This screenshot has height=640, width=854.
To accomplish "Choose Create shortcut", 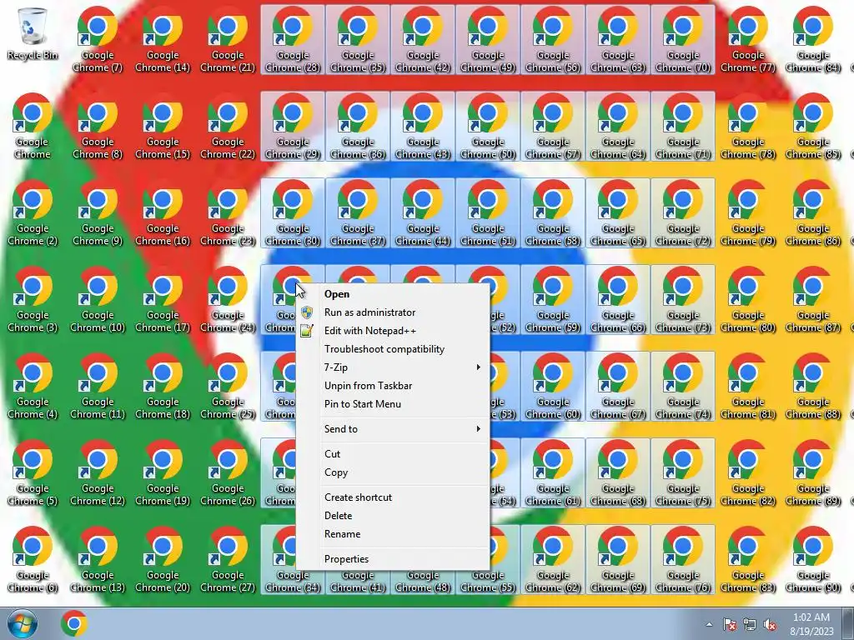I will pos(392,497).
